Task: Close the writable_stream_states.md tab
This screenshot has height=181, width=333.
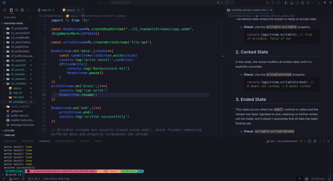Action: pyautogui.click(x=271, y=10)
